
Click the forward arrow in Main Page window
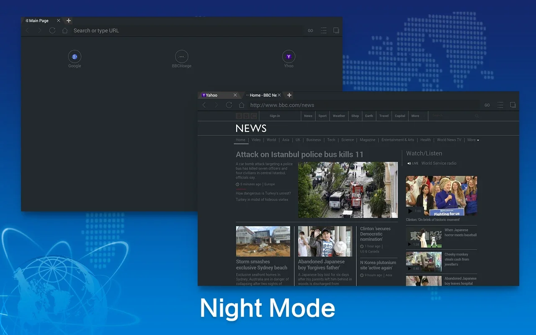40,31
